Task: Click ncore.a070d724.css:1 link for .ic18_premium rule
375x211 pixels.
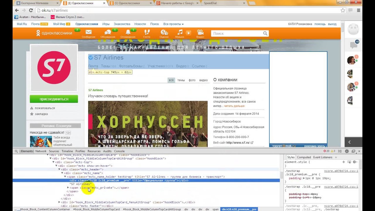Action: (341, 171)
